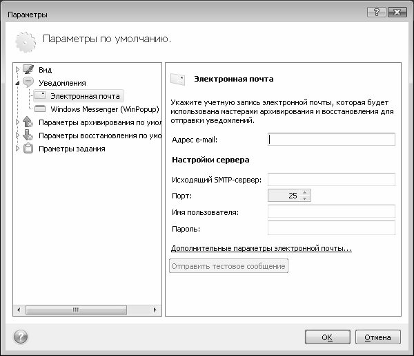Click the Электронная почта envelope icon in tree
The width and height of the screenshot is (414, 356).
[40, 95]
